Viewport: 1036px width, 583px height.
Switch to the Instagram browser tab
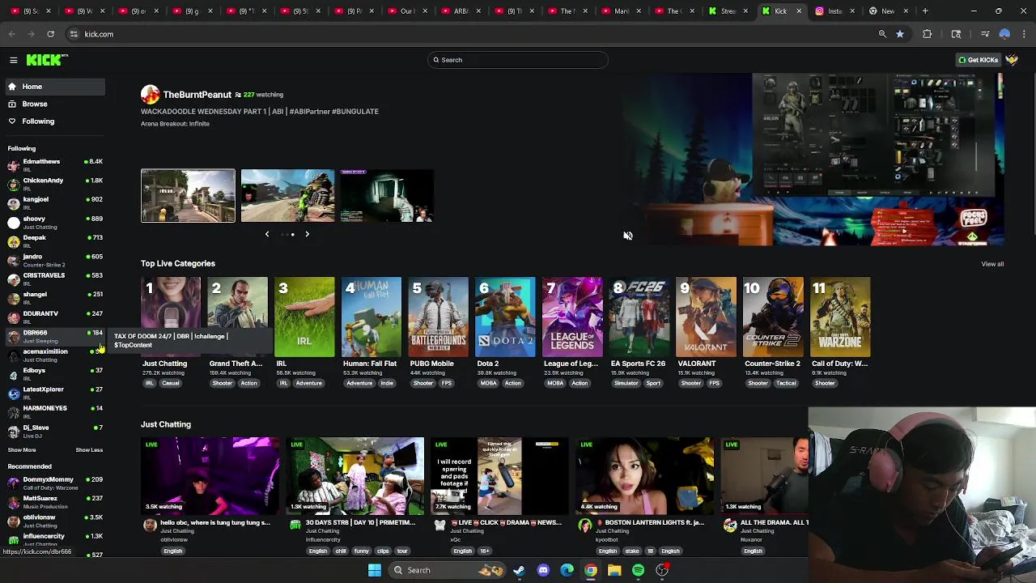(x=834, y=11)
